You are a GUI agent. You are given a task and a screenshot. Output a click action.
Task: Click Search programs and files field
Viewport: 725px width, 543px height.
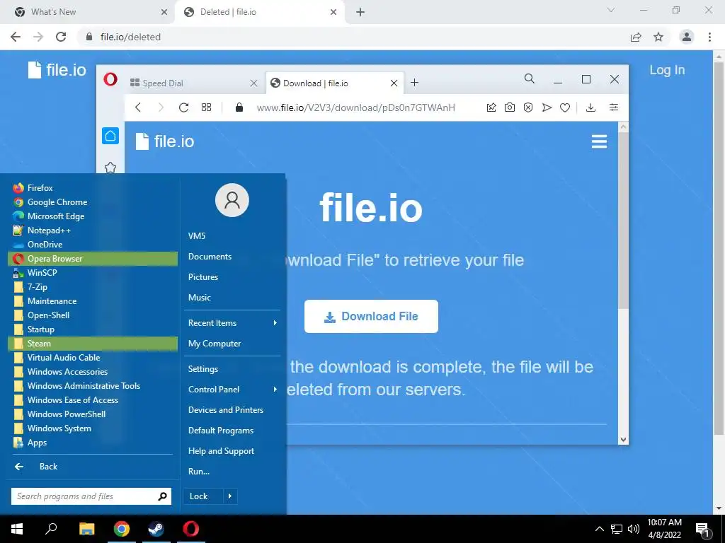[91, 496]
